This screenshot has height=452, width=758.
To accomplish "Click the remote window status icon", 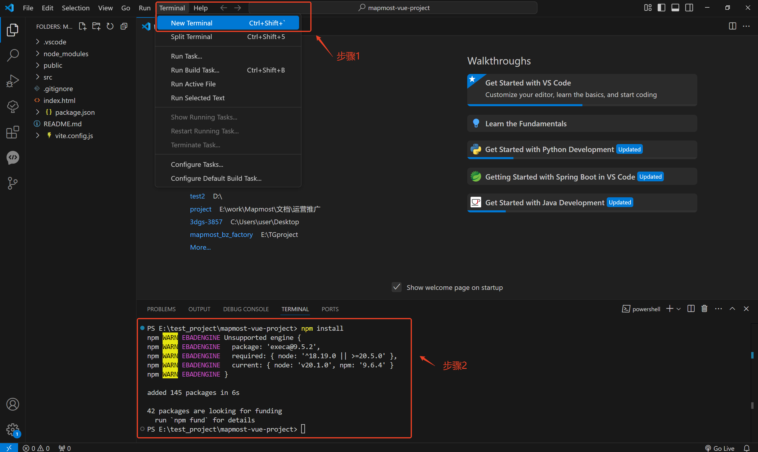I will pos(9,448).
